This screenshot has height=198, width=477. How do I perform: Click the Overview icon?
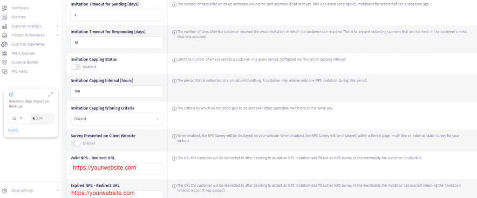(x=4, y=17)
